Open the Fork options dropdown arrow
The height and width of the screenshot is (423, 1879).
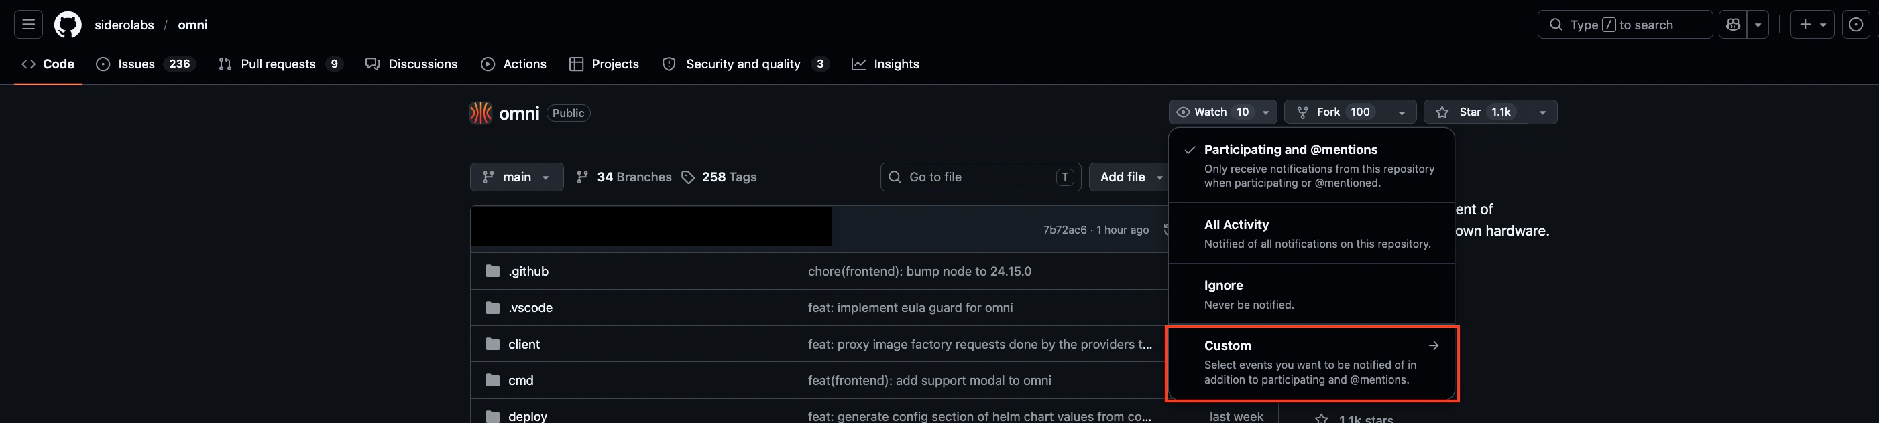pos(1402,112)
